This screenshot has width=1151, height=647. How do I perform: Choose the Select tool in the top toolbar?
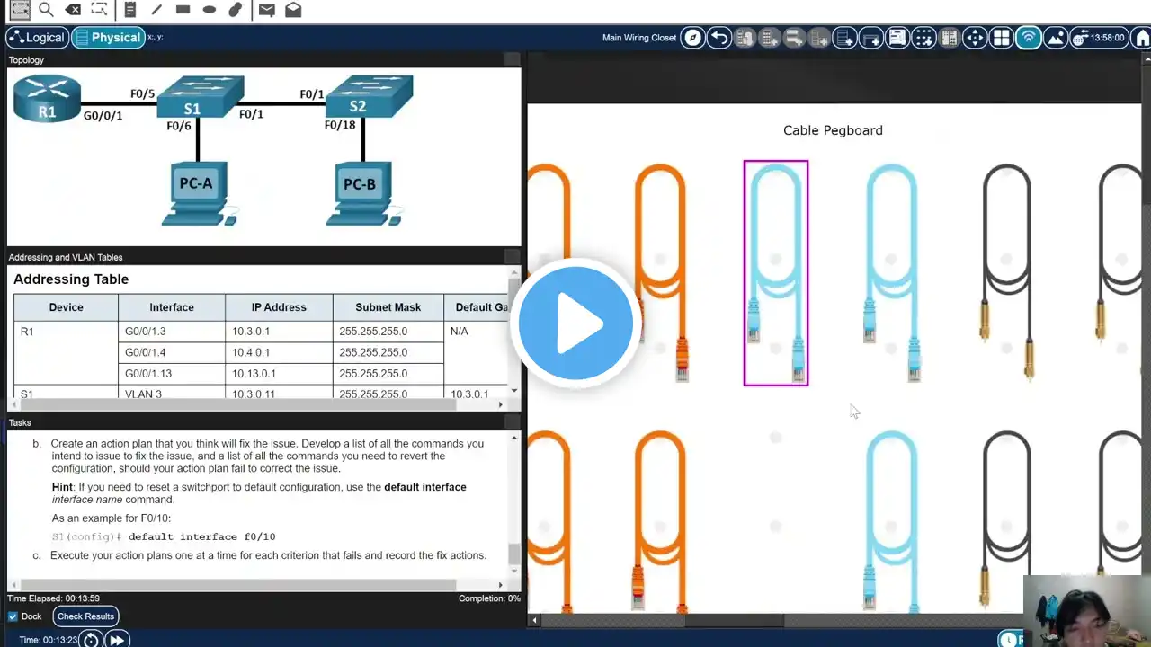(19, 10)
